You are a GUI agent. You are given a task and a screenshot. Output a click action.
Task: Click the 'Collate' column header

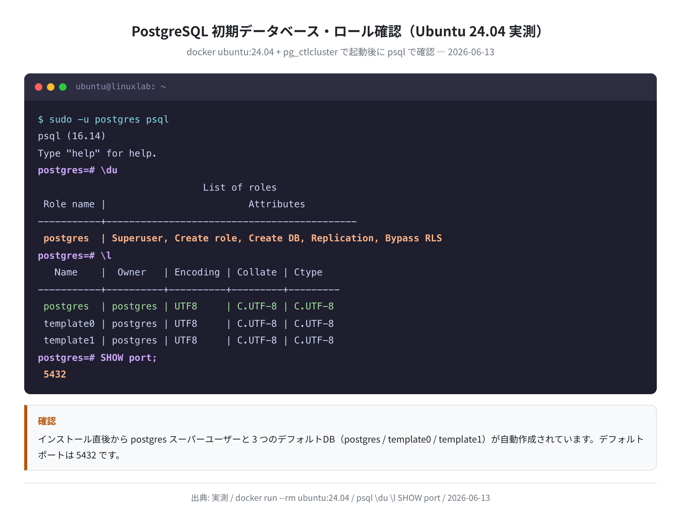(257, 272)
